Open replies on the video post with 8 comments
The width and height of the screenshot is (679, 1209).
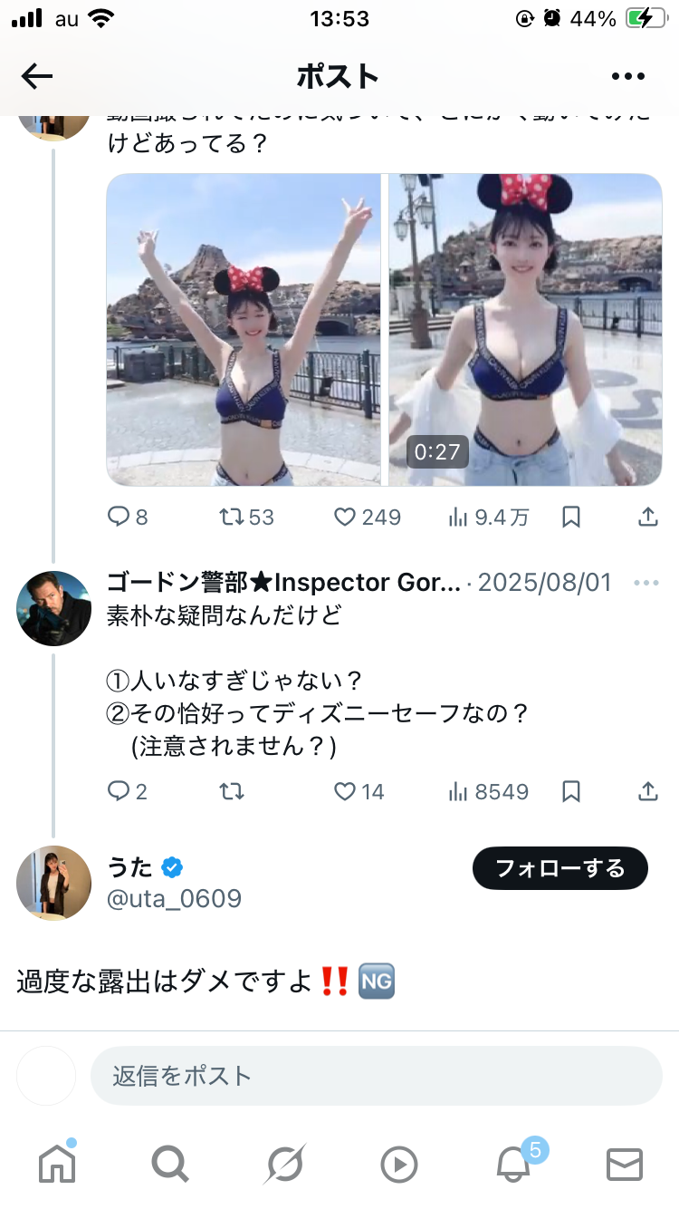pos(128,517)
